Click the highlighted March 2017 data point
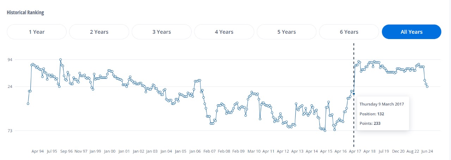451x160 pixels. click(x=354, y=94)
